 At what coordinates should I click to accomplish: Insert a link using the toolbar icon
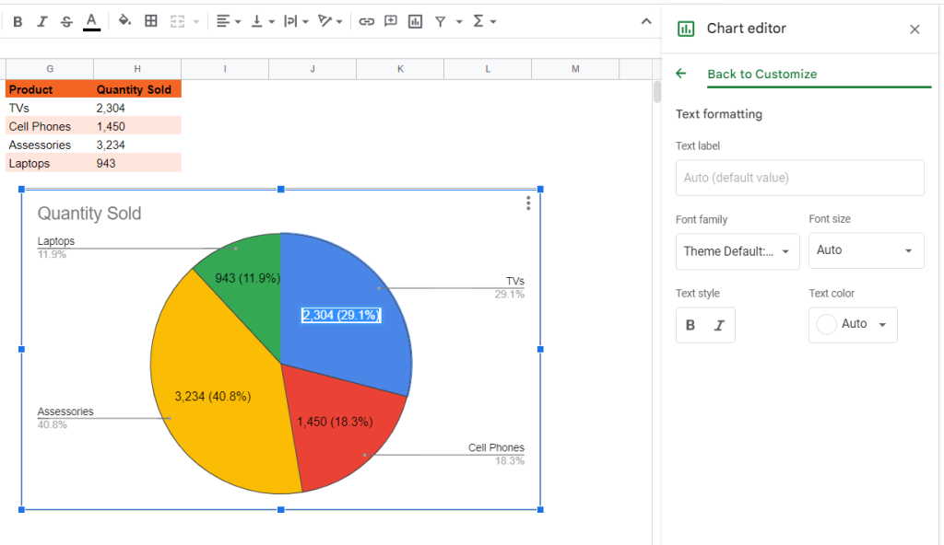tap(366, 22)
